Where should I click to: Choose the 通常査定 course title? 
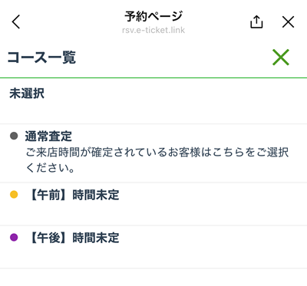tap(48, 136)
